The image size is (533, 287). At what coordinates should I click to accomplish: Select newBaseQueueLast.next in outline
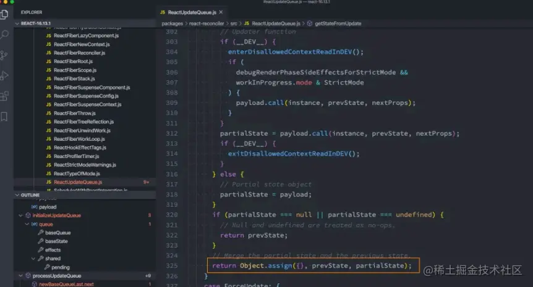(x=66, y=285)
